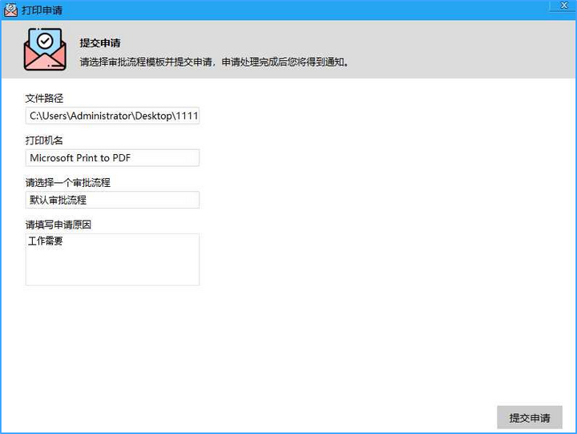Image resolution: width=577 pixels, height=434 pixels.
Task: Click the 打印机名 label
Action: click(44, 140)
